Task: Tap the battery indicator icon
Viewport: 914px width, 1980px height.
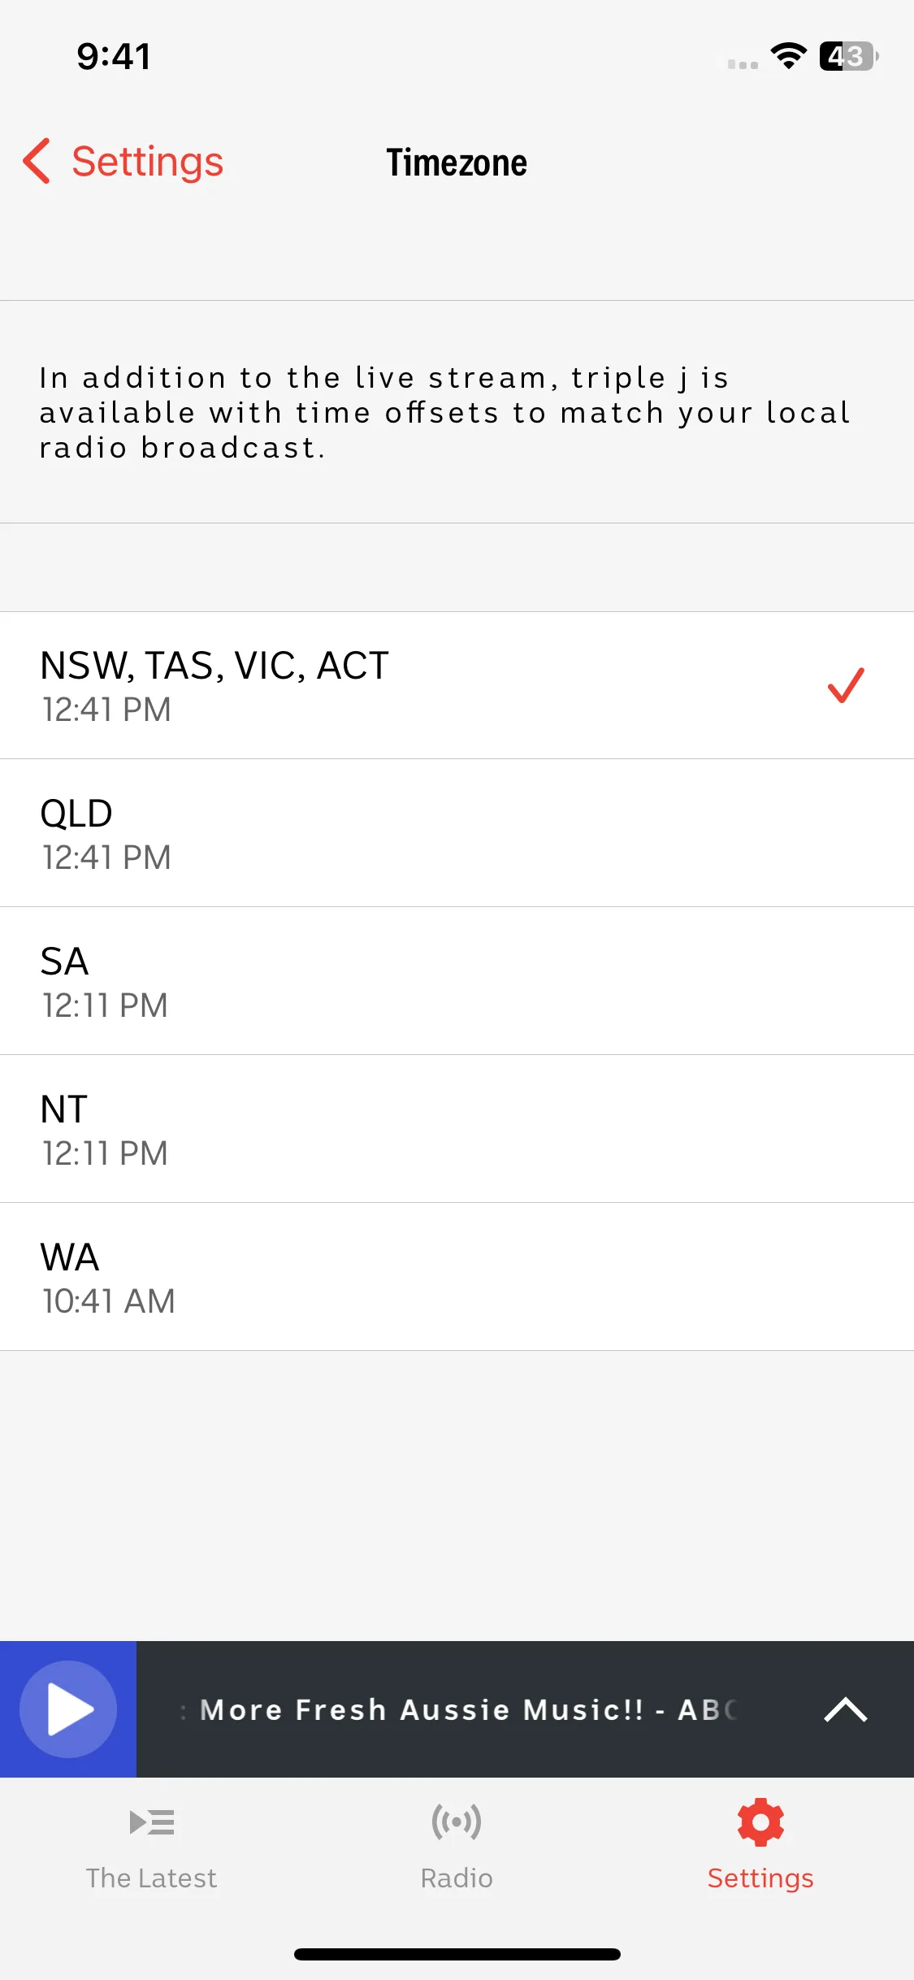Action: pyautogui.click(x=849, y=56)
